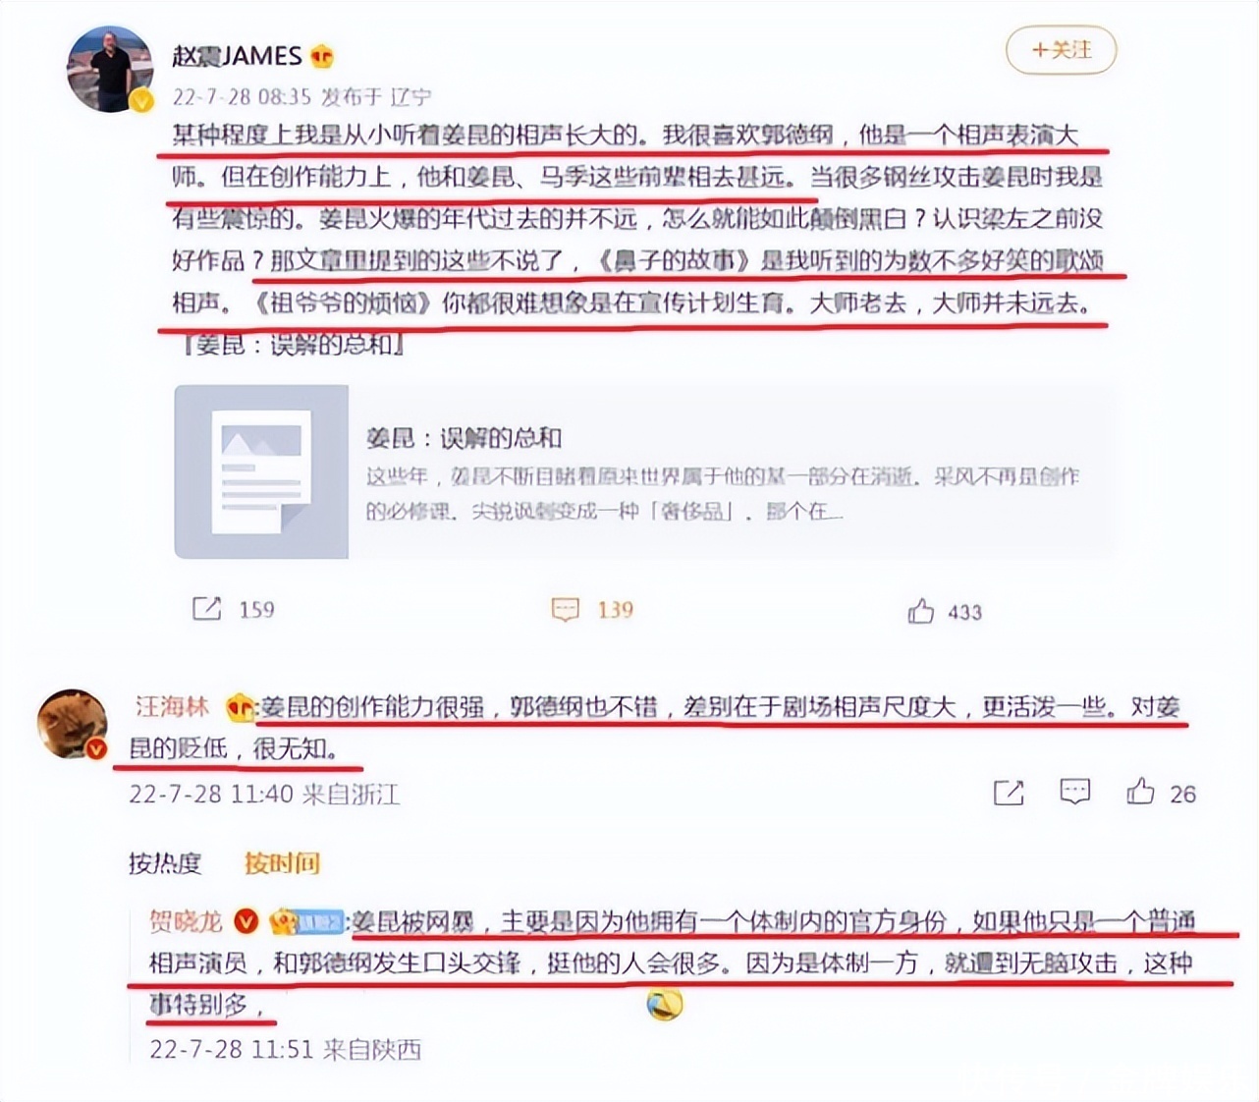
Task: Click the verified V badge beside 贺晓龙
Action: [246, 921]
